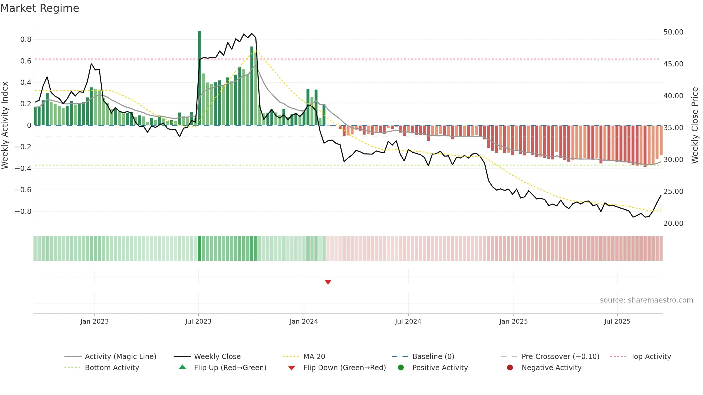Toggle Baseline (0) legend entry
Screen dimensions: 703x395
click(423, 356)
